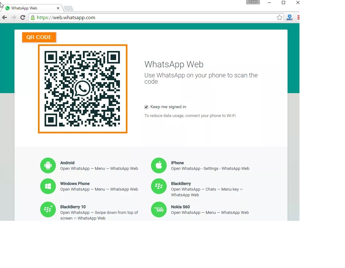Close the WhatsApp Web tab
The image size is (345, 268).
pyautogui.click(x=58, y=8)
